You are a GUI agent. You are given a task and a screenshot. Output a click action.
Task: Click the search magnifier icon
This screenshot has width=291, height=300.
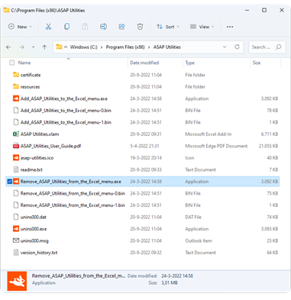[279, 47]
